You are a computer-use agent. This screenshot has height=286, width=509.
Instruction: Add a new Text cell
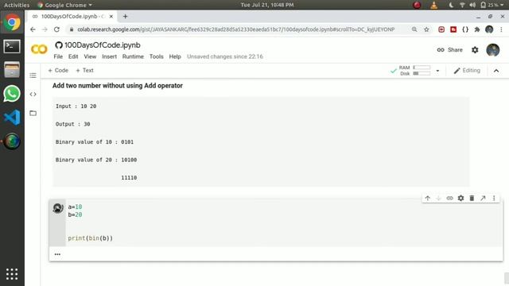click(85, 71)
